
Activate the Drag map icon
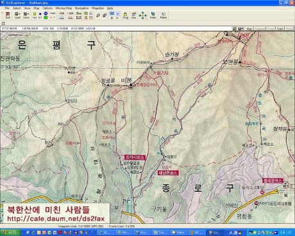[x=126, y=15]
